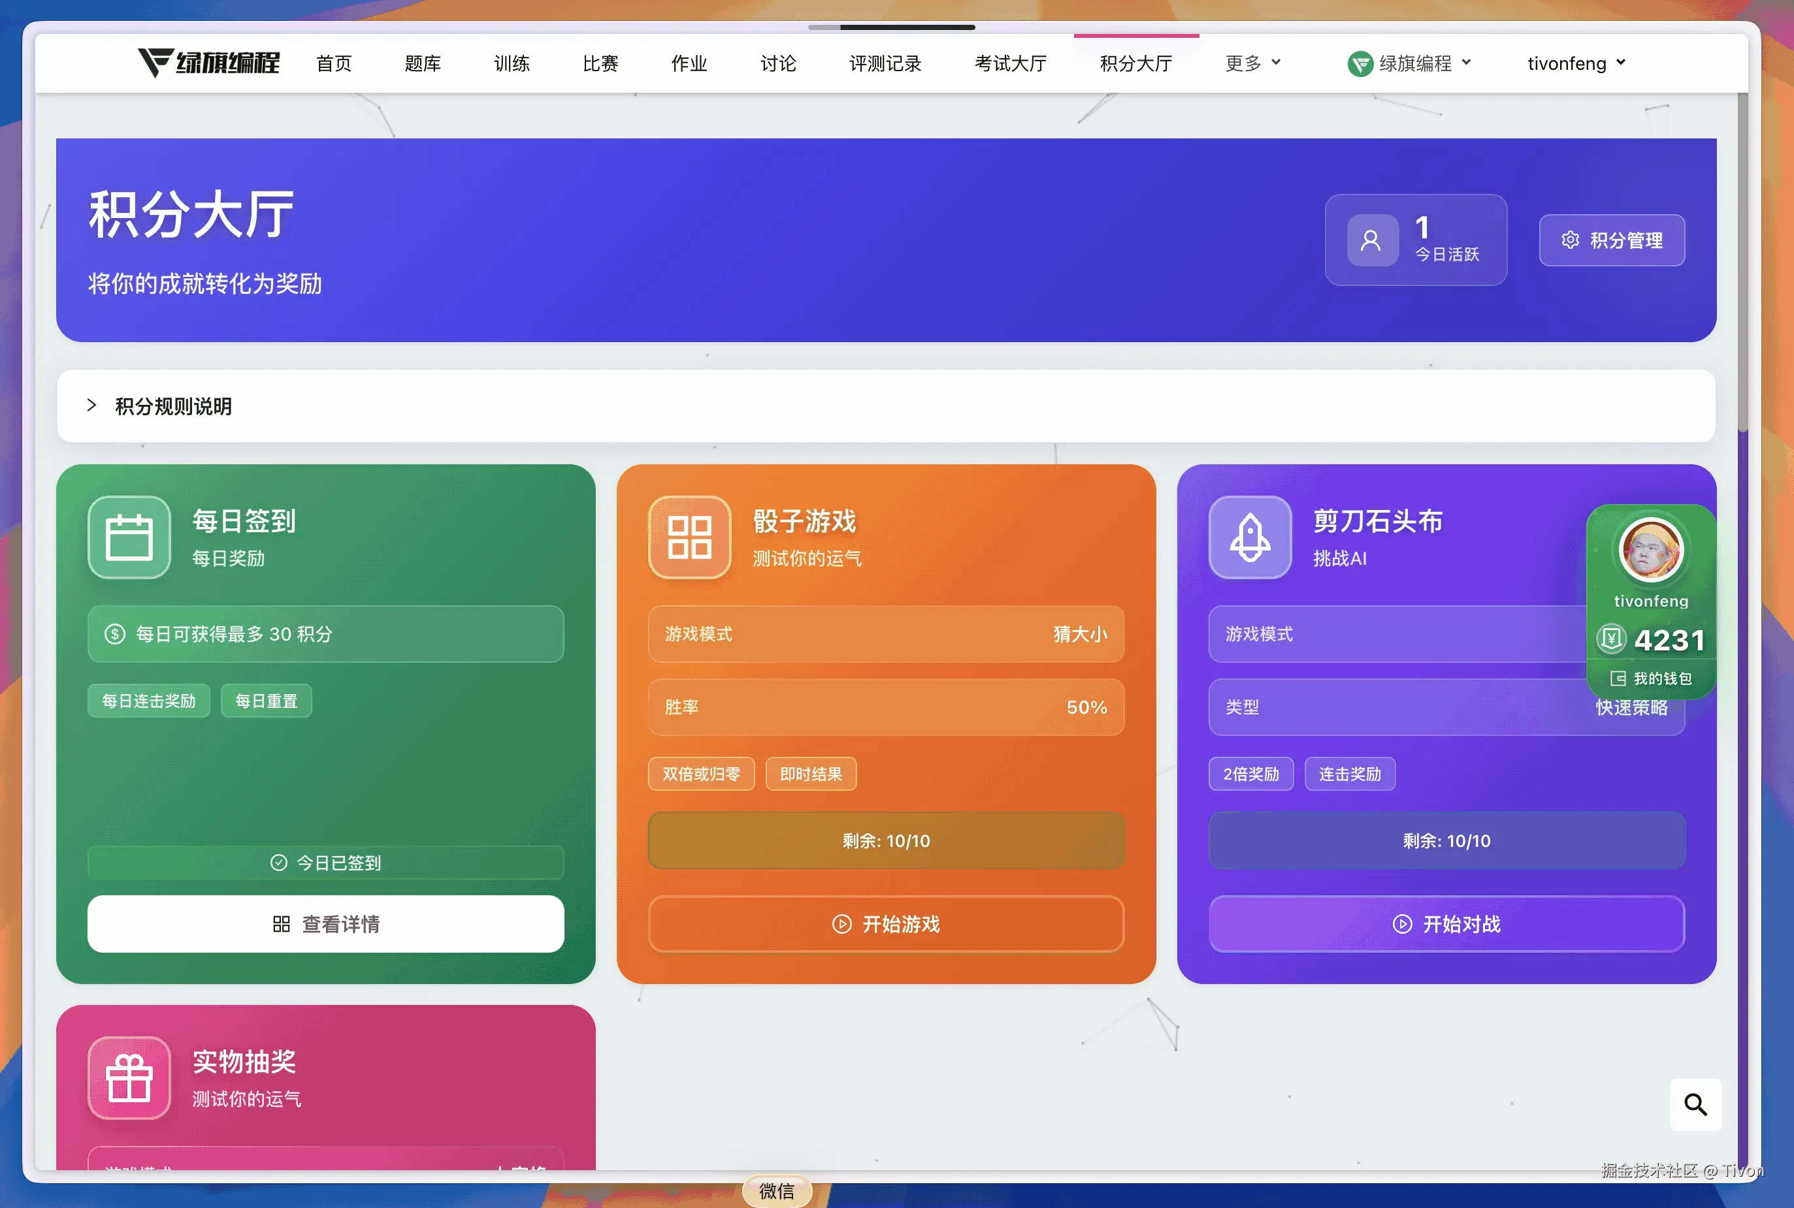Viewport: 1794px width, 1208px height.
Task: Click the dice game grid icon
Action: point(689,537)
